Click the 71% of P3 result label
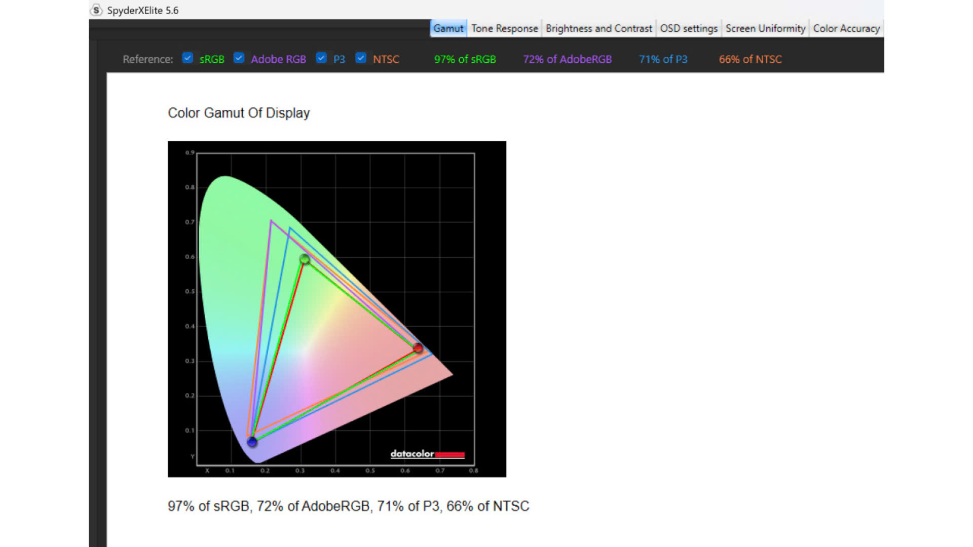This screenshot has height=547, width=973. click(x=663, y=59)
